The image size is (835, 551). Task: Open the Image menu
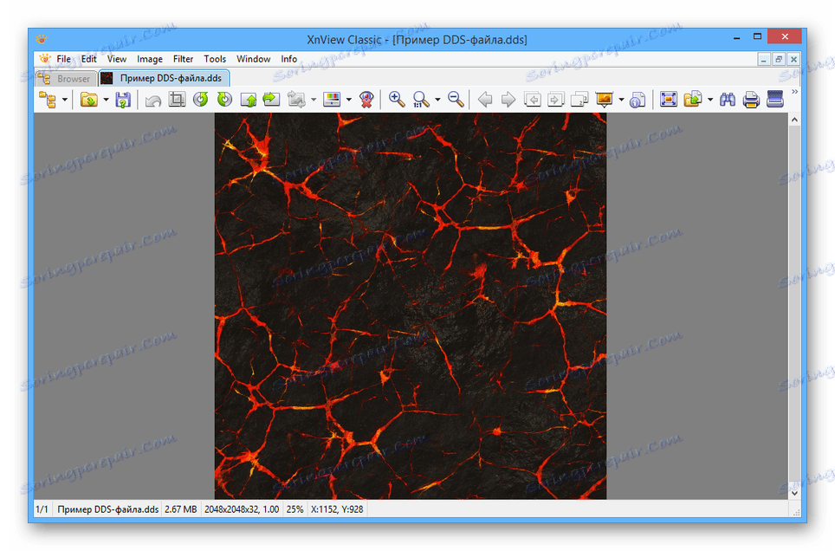tap(149, 59)
